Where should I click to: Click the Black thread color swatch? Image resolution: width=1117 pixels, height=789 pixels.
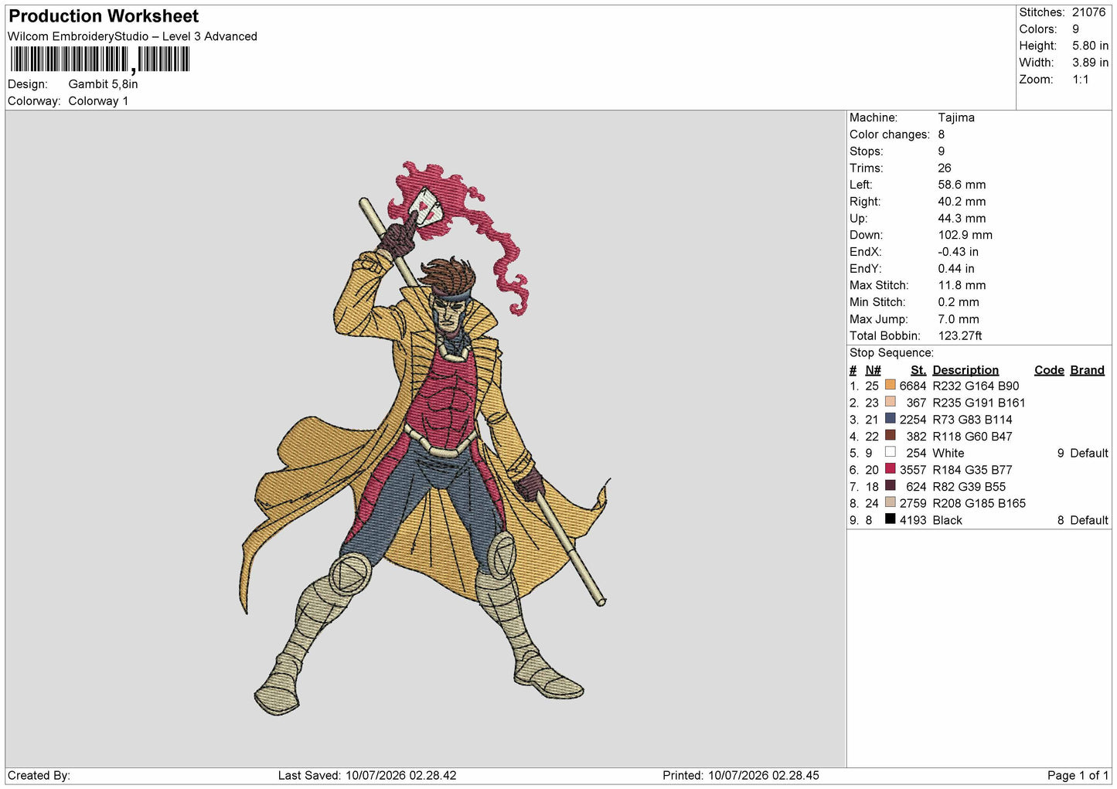pos(890,519)
